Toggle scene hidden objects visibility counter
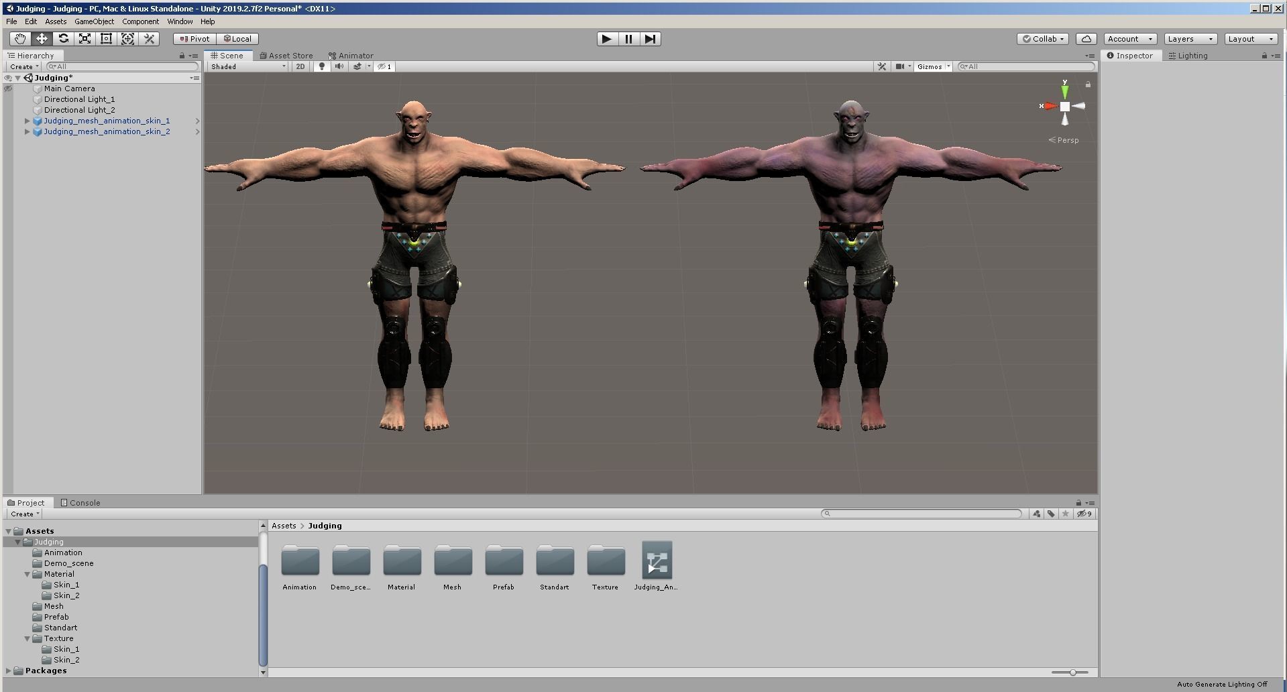 click(384, 66)
